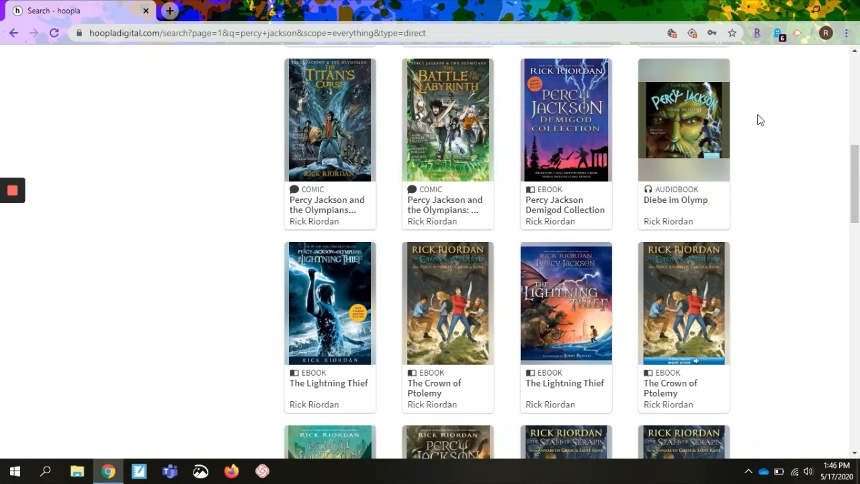Viewport: 860px width, 484px height.
Task: Launch Firefox from the taskbar
Action: [232, 471]
